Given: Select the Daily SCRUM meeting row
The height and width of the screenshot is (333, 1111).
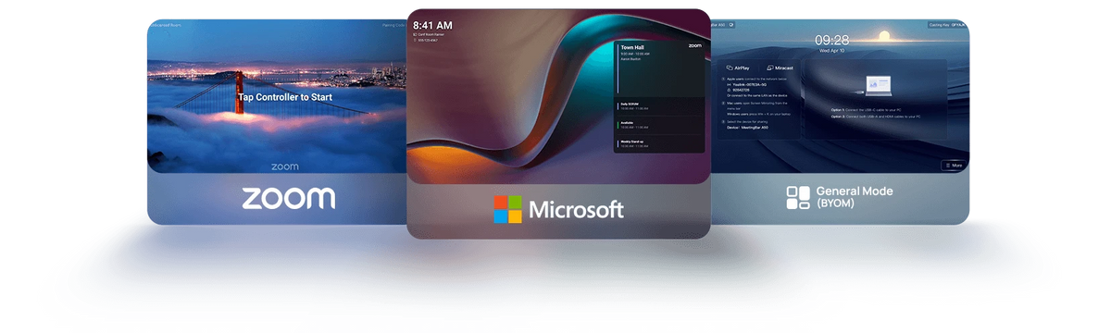Looking at the screenshot, I should point(659,106).
